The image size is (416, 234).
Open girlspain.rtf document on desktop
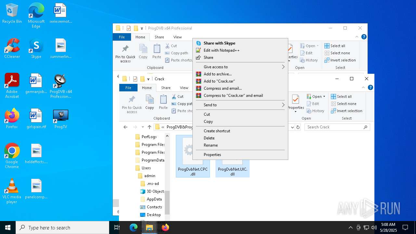coord(36,119)
